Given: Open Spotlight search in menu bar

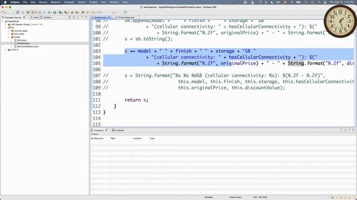Looking at the screenshot, I should pos(319,2).
